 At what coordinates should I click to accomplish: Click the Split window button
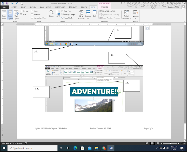point(95,14)
